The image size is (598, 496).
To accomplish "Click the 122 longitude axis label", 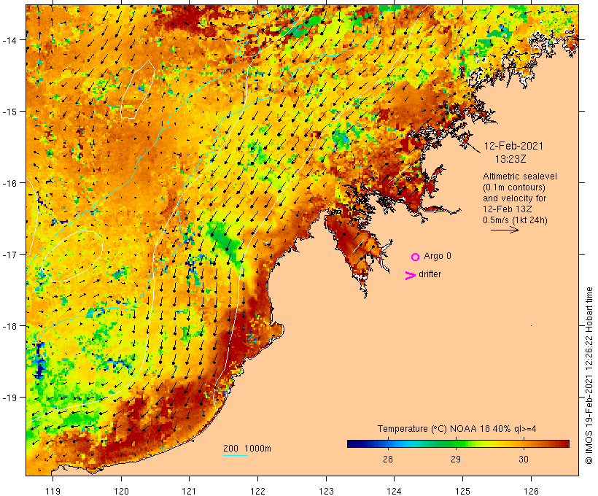I will 258,491.
